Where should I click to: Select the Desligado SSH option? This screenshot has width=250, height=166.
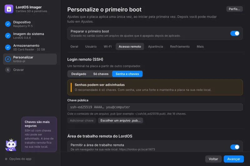tap(79, 74)
